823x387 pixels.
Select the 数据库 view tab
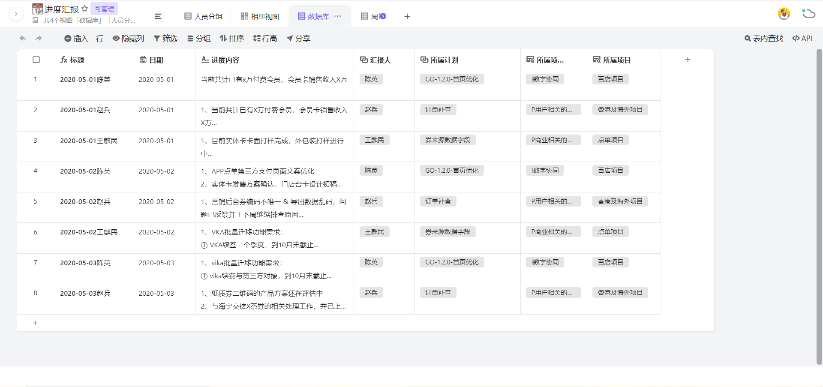click(x=313, y=16)
